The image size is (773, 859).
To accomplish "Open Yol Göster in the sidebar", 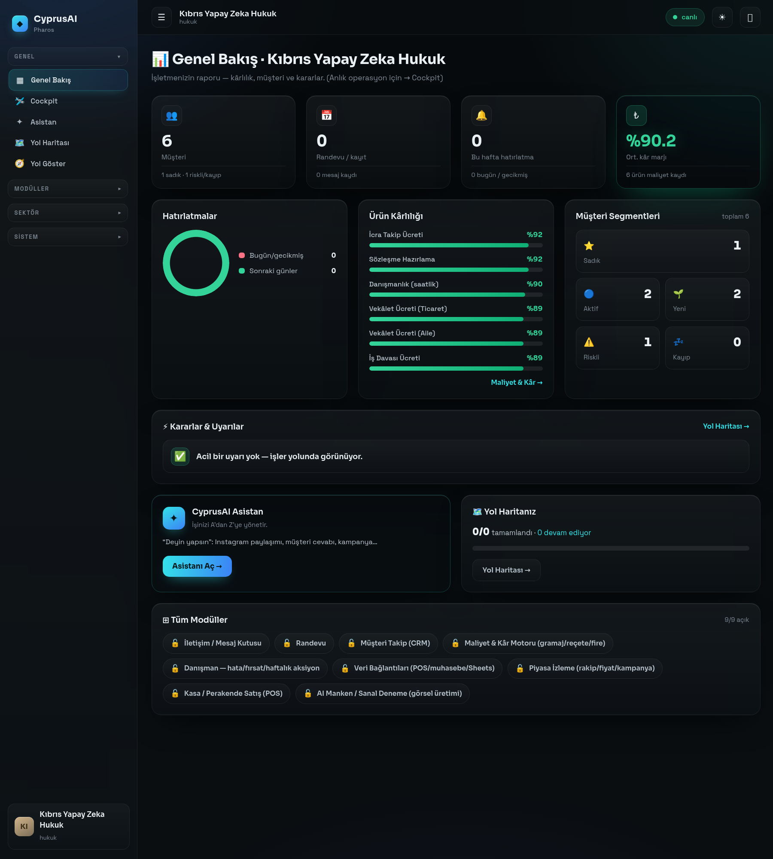I will tap(68, 164).
